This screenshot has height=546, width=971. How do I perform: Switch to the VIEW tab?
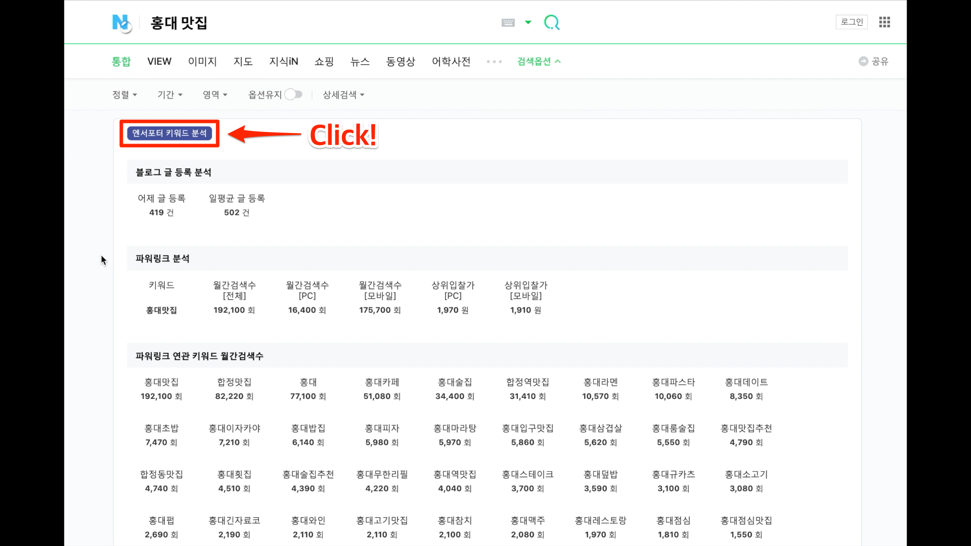[159, 61]
